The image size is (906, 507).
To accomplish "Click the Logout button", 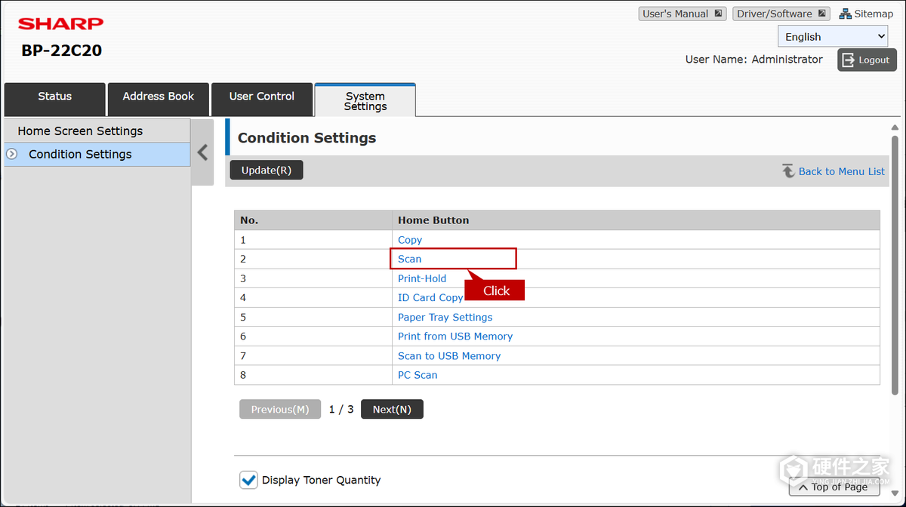I will [867, 60].
